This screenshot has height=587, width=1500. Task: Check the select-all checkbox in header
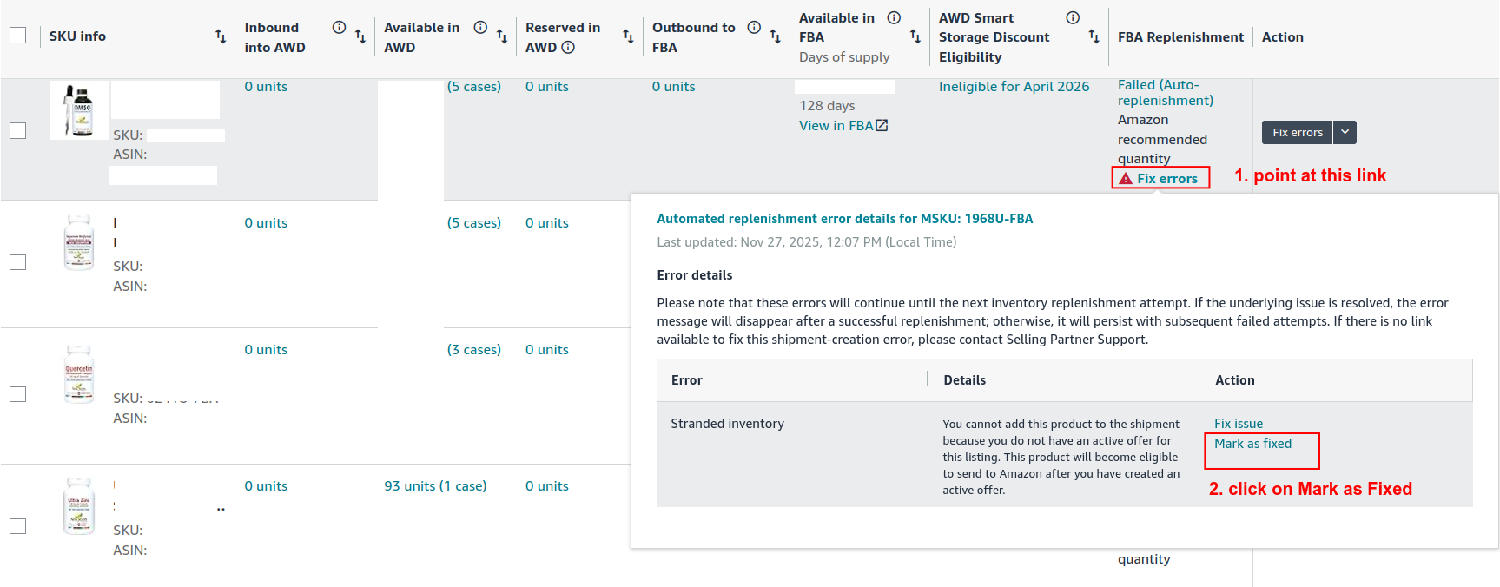pos(17,36)
